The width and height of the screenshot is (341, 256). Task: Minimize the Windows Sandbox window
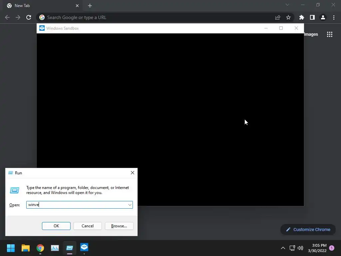tap(266, 28)
